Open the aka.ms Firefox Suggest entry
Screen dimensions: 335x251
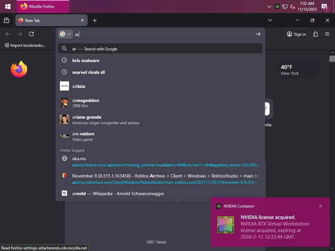160,161
